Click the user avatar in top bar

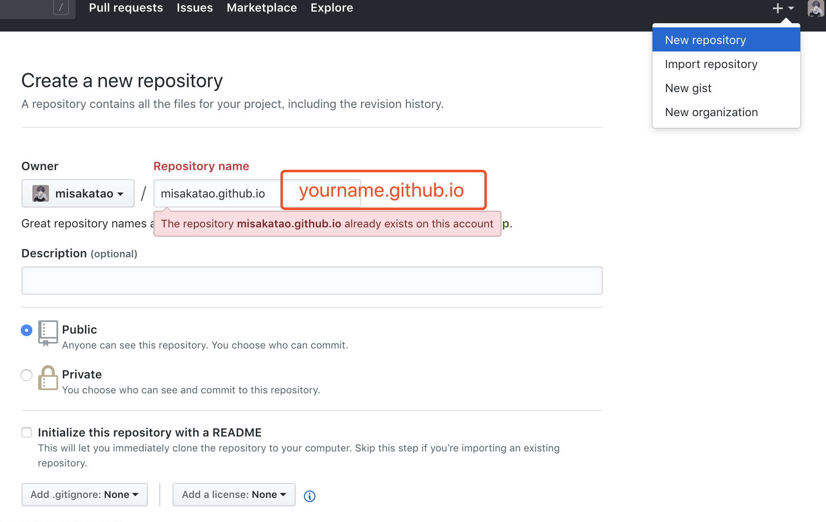pyautogui.click(x=815, y=8)
